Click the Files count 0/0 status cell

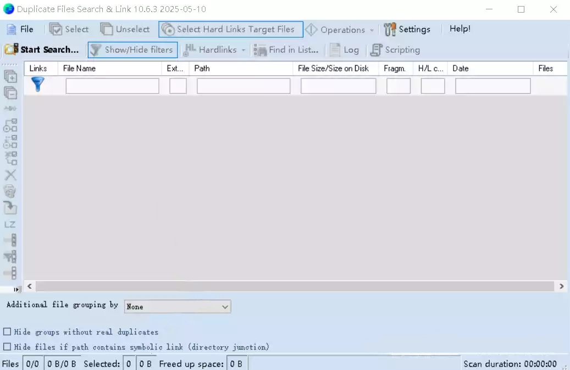click(32, 364)
